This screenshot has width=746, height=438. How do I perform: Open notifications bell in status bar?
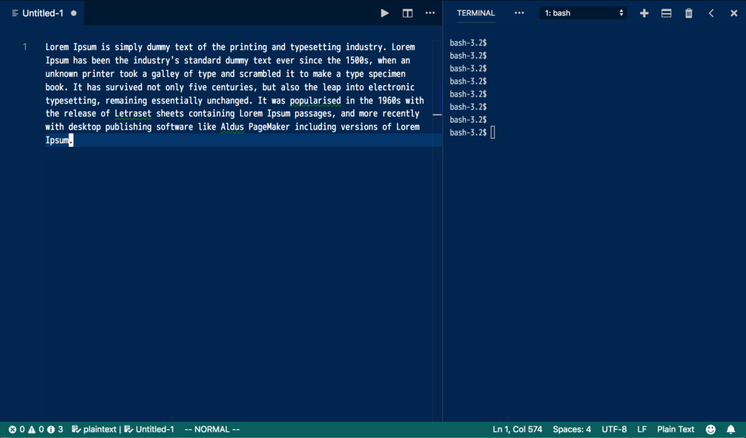731,429
